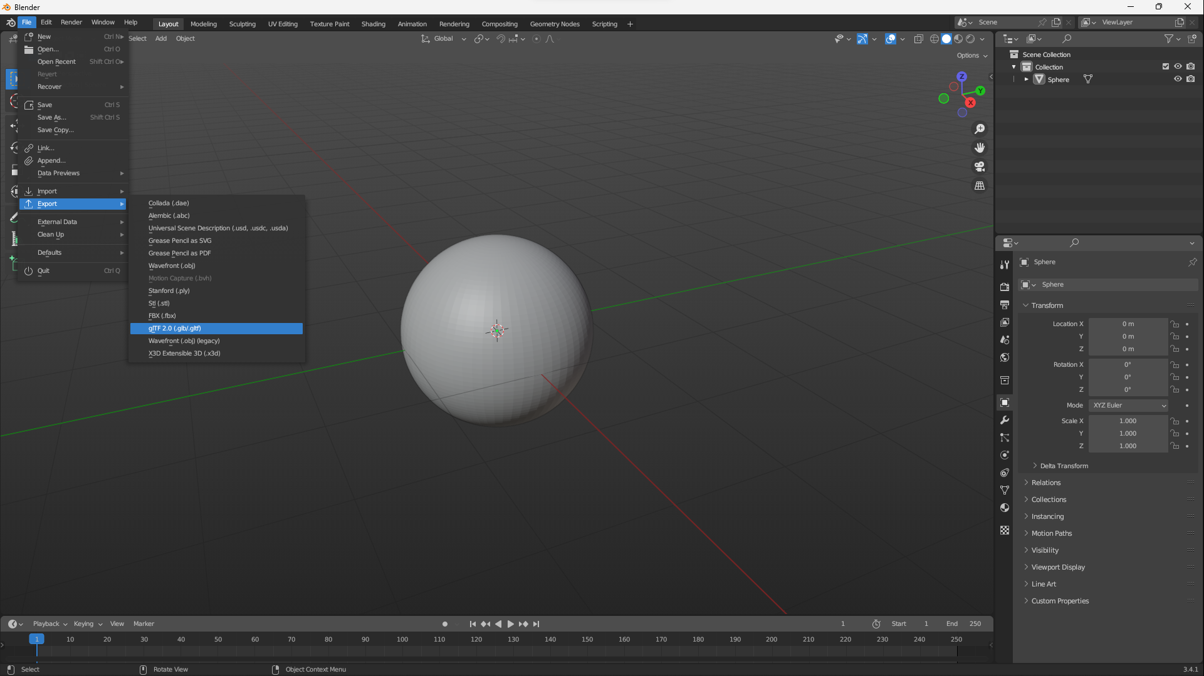Set Rotation Z value in the sidebar
The height and width of the screenshot is (676, 1204).
coord(1128,389)
